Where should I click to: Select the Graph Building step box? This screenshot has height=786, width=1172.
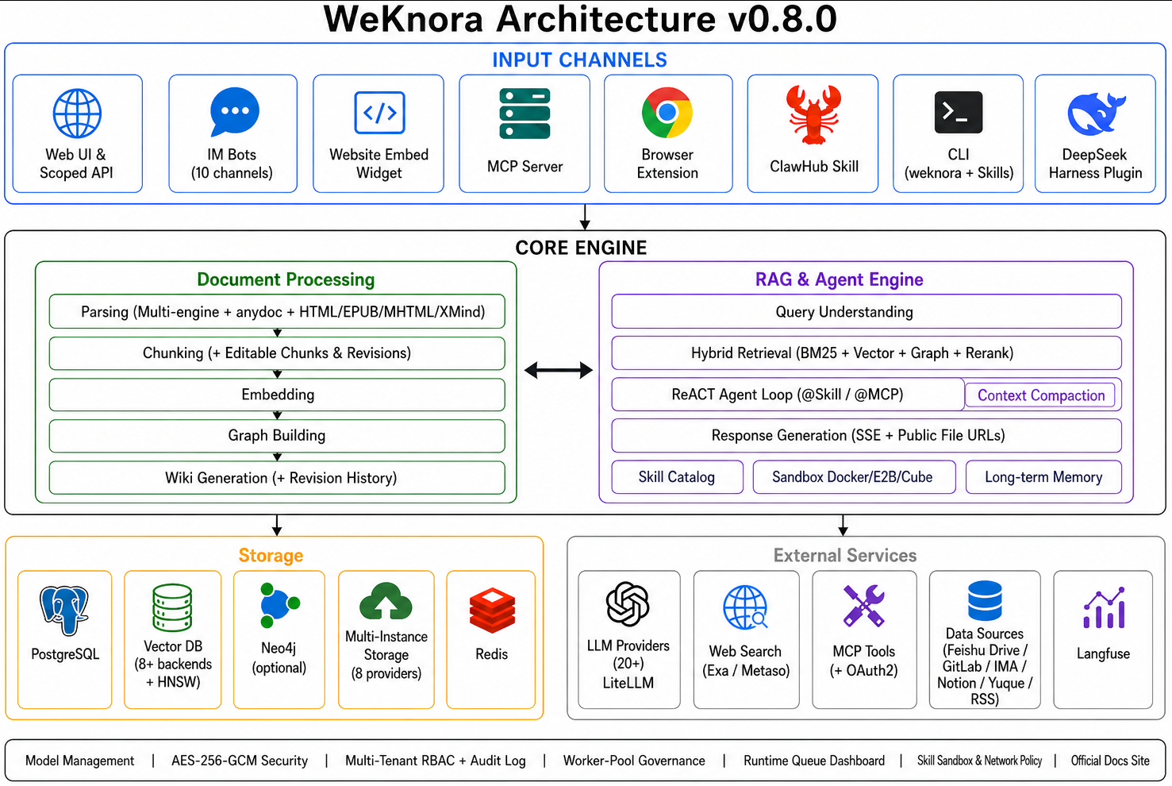tap(277, 436)
